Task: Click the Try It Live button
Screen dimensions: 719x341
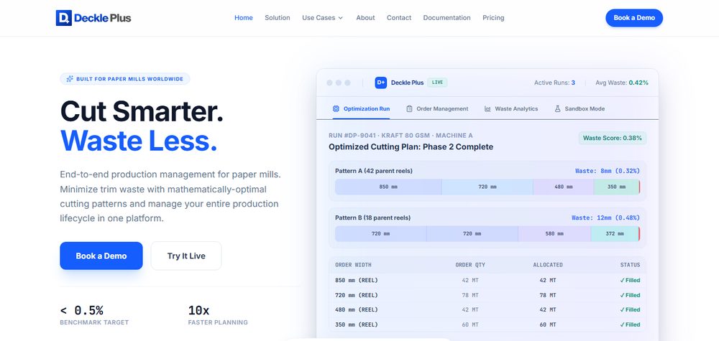Action: tap(186, 256)
